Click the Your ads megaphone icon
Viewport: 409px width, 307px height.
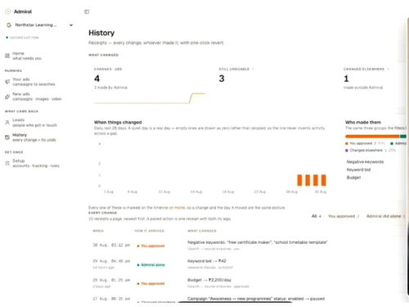coord(7,82)
